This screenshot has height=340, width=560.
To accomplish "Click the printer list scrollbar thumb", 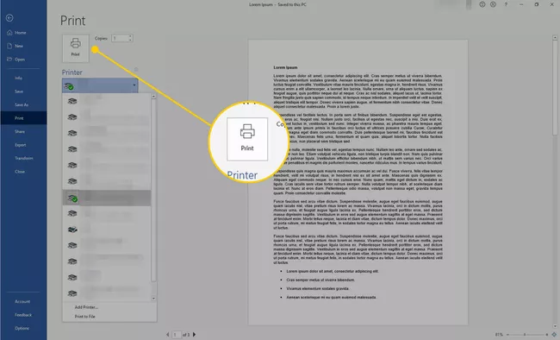I will pyautogui.click(x=153, y=190).
